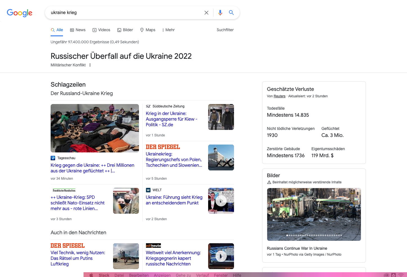Open the Google logo homepage link
The width and height of the screenshot is (407, 277).
20,13
